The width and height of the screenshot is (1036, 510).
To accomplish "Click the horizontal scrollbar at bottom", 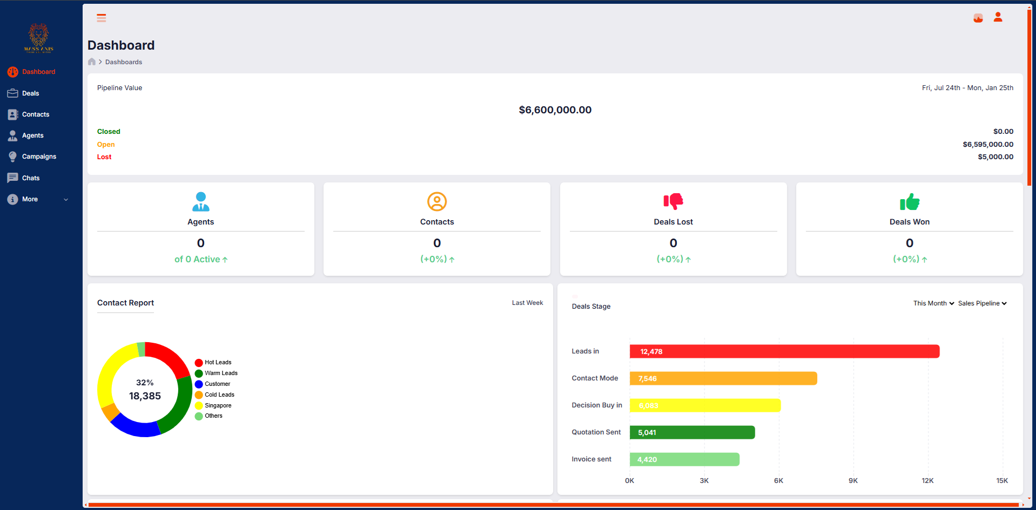I will pos(554,505).
